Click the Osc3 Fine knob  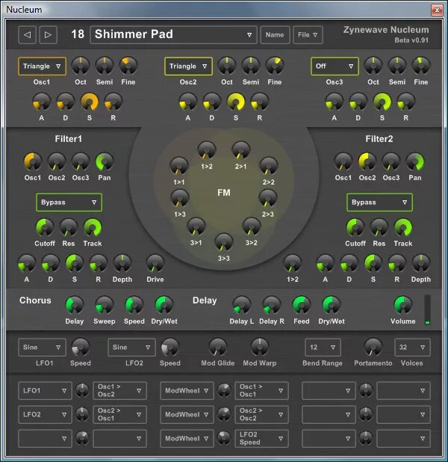coord(421,65)
